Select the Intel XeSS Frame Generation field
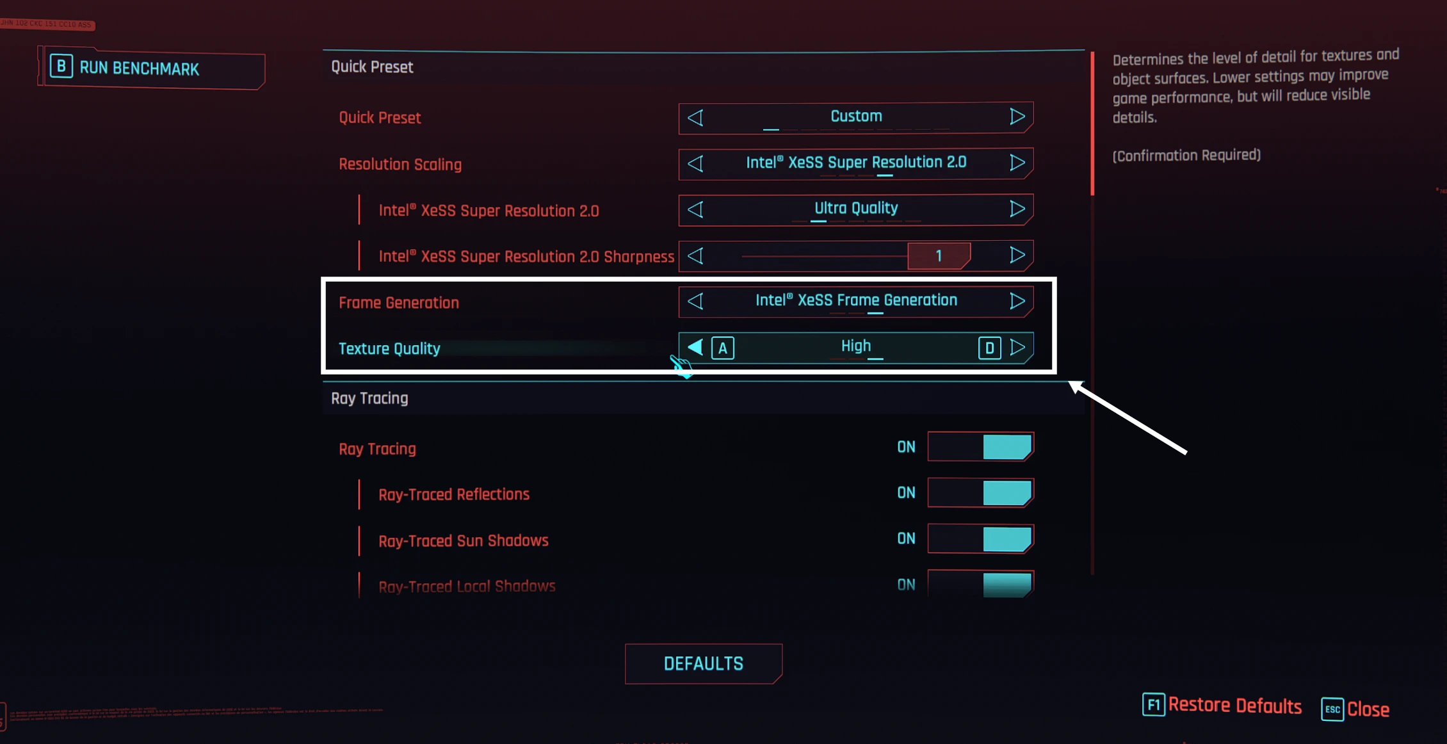 (855, 300)
